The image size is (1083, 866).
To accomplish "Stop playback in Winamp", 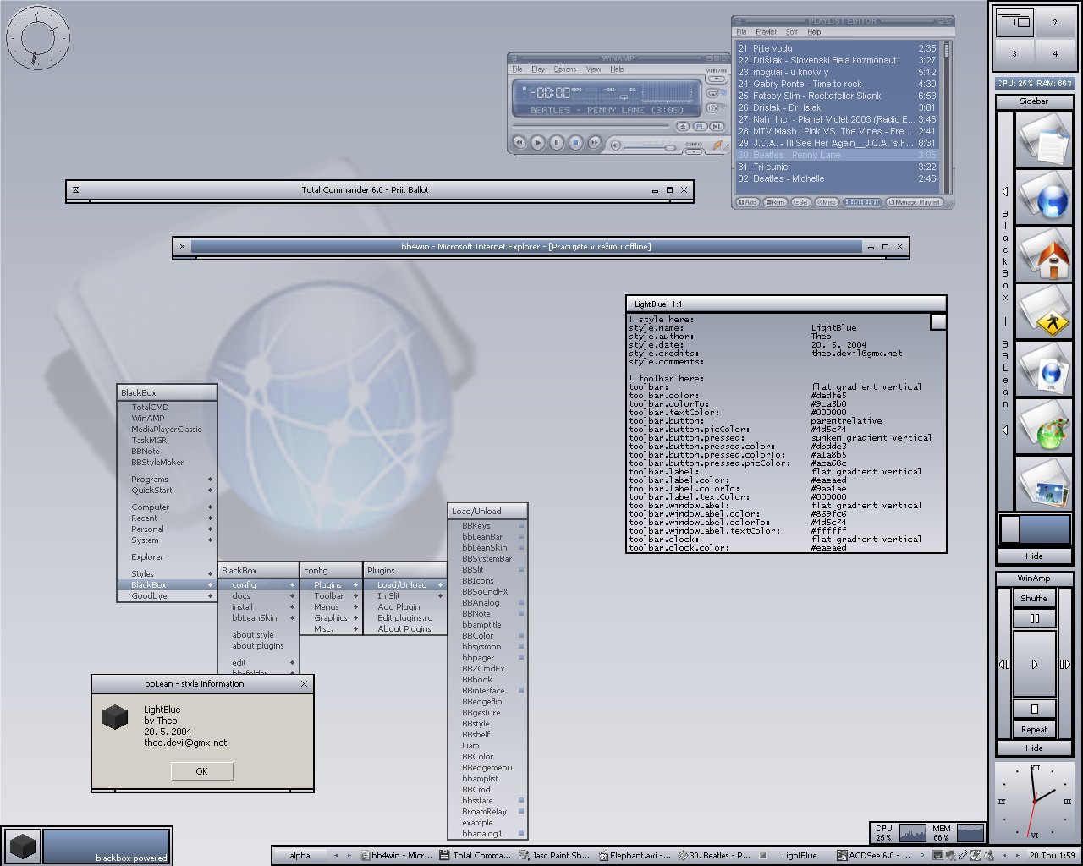I will tap(575, 144).
